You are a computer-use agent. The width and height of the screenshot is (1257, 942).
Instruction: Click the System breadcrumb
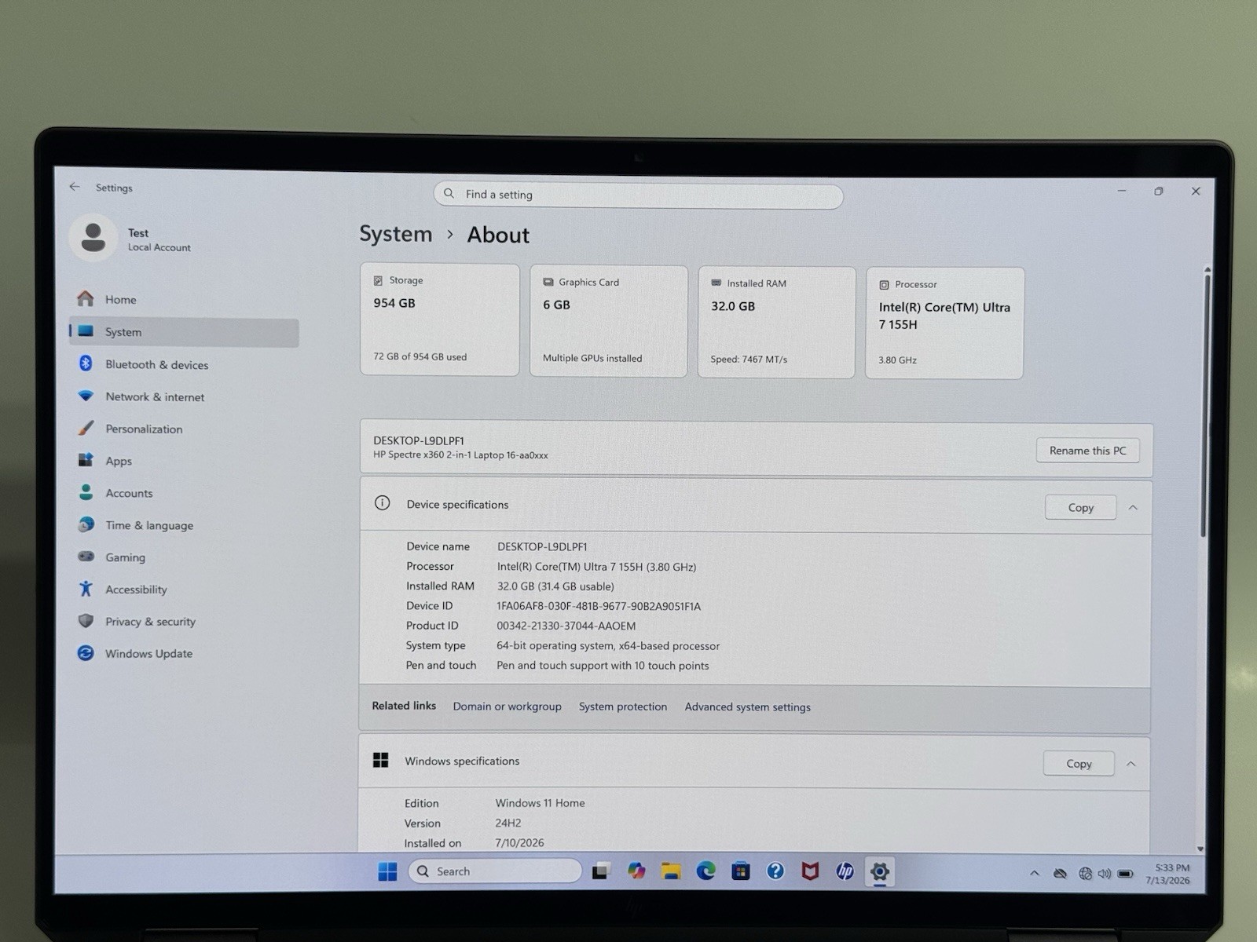coord(396,234)
